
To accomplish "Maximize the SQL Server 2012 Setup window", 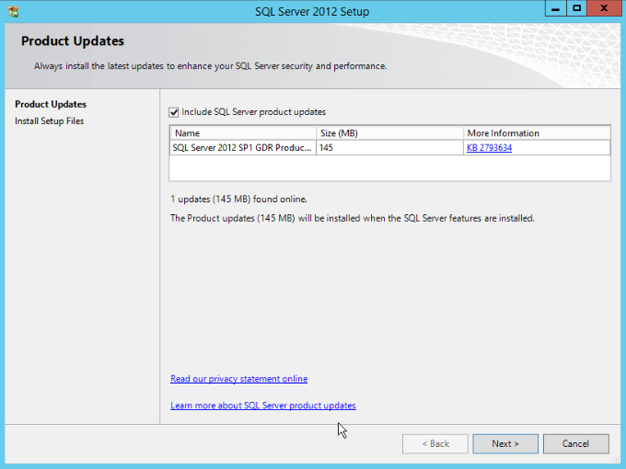I will tap(576, 9).
